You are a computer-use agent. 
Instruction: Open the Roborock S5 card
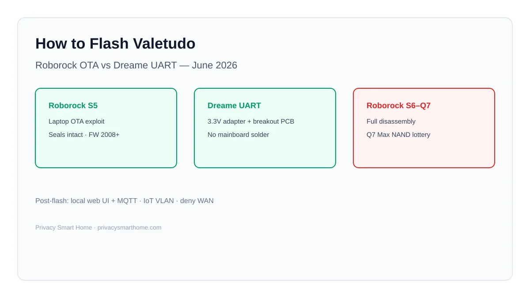tap(106, 128)
